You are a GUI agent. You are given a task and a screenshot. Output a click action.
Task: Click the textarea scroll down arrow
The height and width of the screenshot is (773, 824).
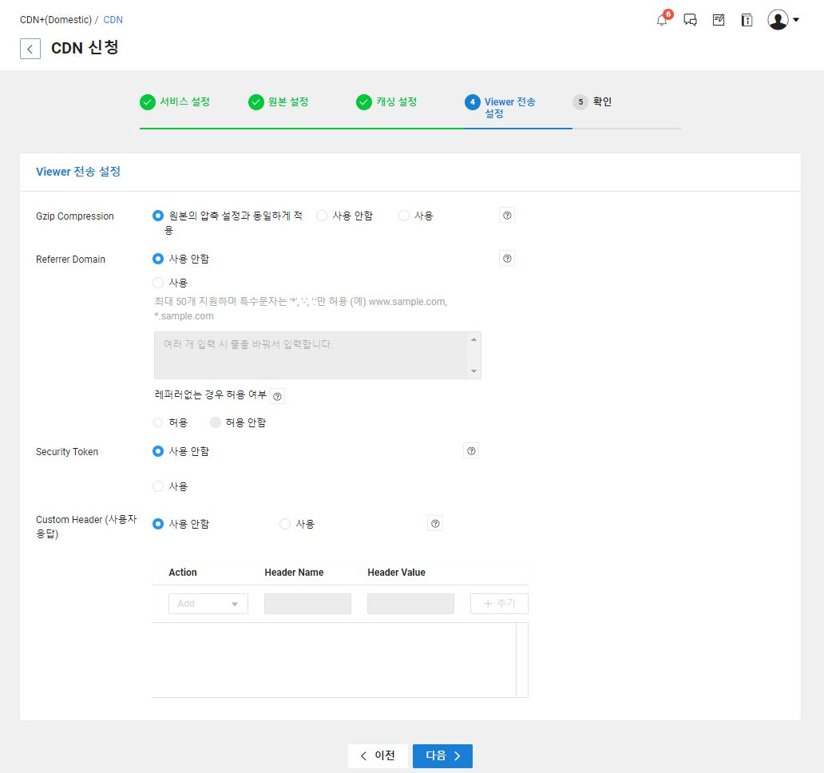pyautogui.click(x=474, y=371)
